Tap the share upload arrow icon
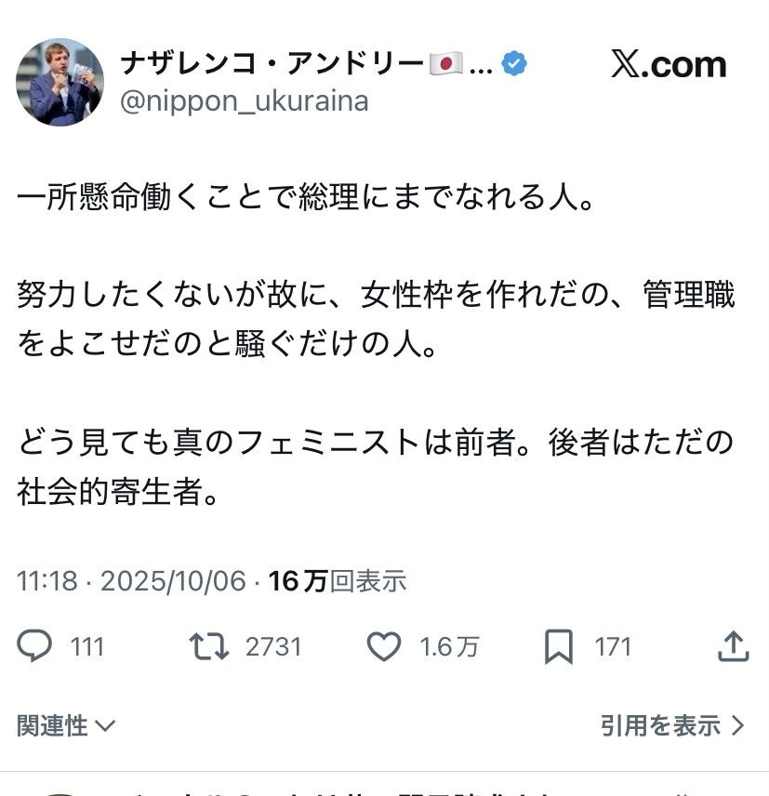The width and height of the screenshot is (769, 796). (734, 645)
